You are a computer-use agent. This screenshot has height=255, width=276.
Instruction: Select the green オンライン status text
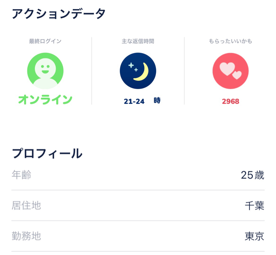click(45, 100)
